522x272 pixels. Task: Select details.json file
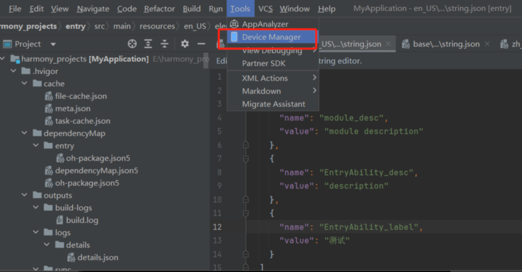point(97,258)
